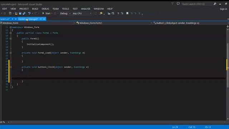Click the Save All icon
Viewport: 229px width, 129px height.
click(24, 14)
